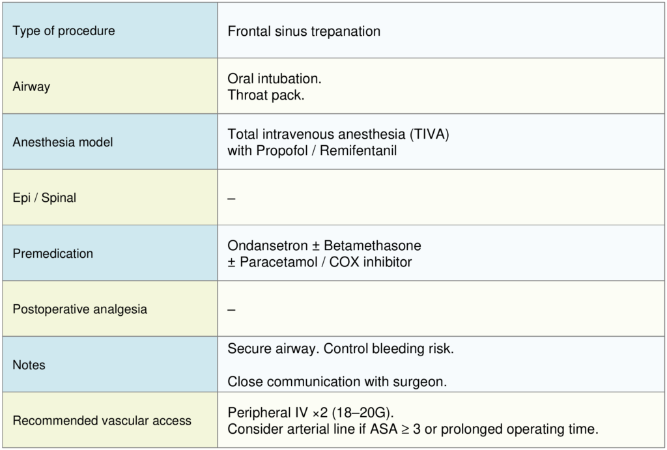The width and height of the screenshot is (667, 450).
Task: Select the "Ondansetron ± Betamethasone" text line
Action: [324, 246]
